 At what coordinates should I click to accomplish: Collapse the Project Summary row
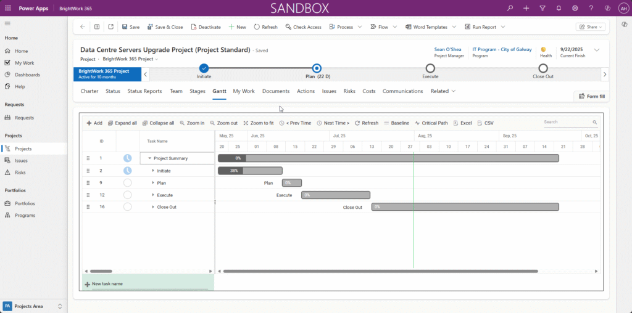149,158
